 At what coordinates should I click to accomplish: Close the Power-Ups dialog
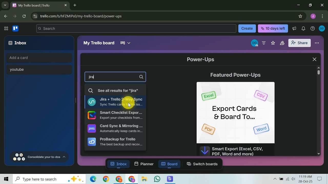(x=314, y=59)
